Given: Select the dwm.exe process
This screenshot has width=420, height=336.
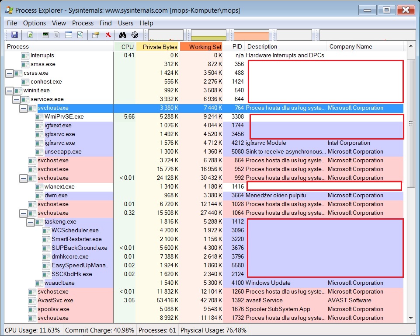Looking at the screenshot, I should 204,196.
